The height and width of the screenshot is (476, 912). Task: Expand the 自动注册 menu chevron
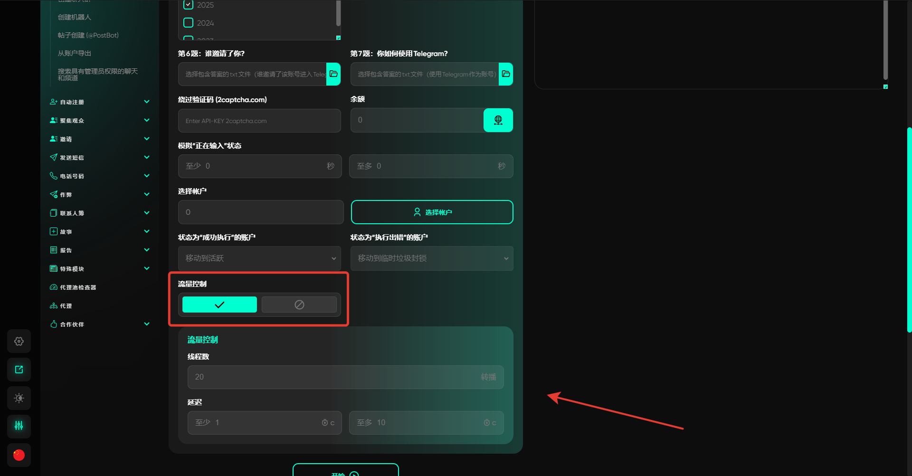click(147, 102)
